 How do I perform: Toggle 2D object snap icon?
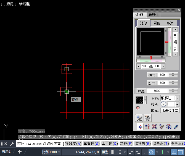[x=181, y=152]
